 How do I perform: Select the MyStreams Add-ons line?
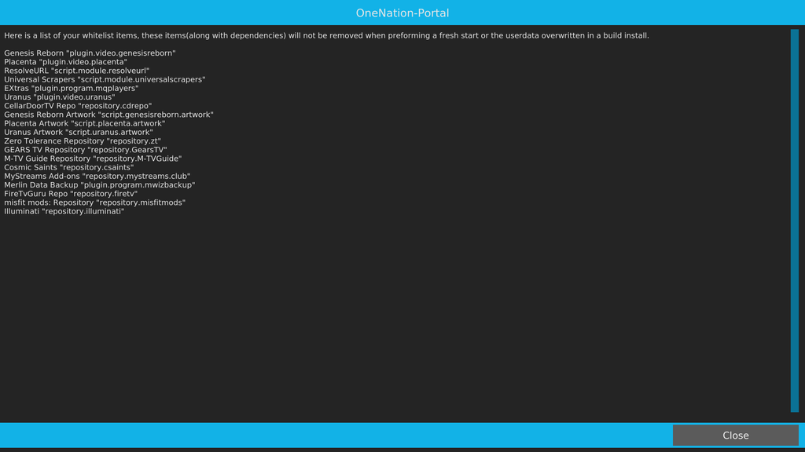(97, 176)
